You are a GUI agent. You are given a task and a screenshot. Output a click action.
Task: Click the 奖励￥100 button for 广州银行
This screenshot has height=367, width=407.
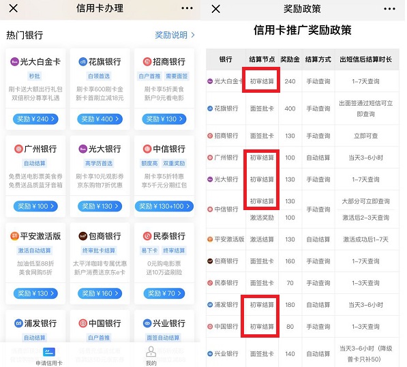(x=35, y=206)
